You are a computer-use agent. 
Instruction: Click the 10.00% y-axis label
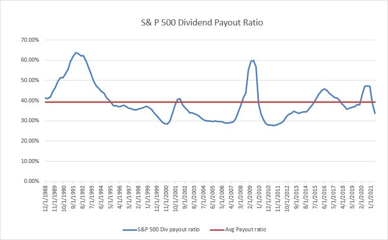point(30,161)
